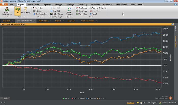The width and height of the screenshot is (178, 105).
Task: Refresh the report data
Action: click(93, 14)
